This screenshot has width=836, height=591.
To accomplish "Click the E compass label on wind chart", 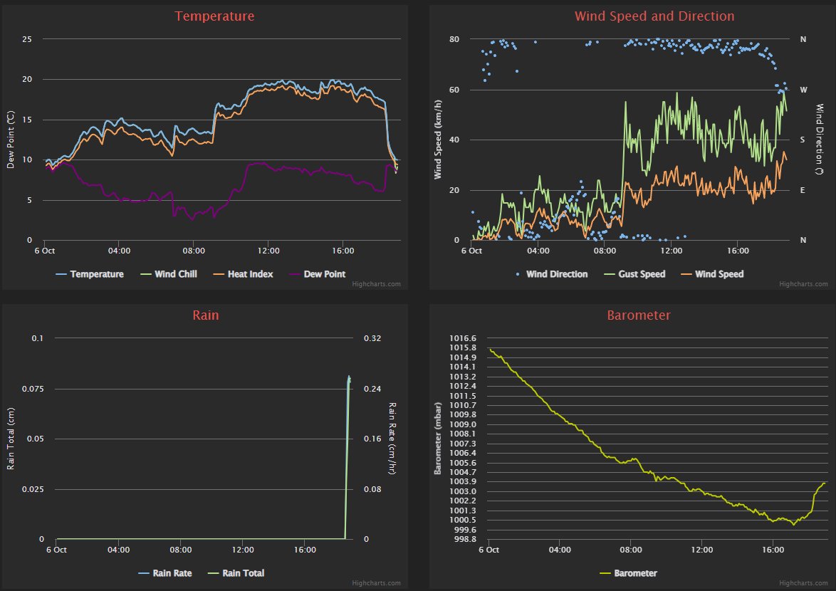I will pyautogui.click(x=803, y=190).
